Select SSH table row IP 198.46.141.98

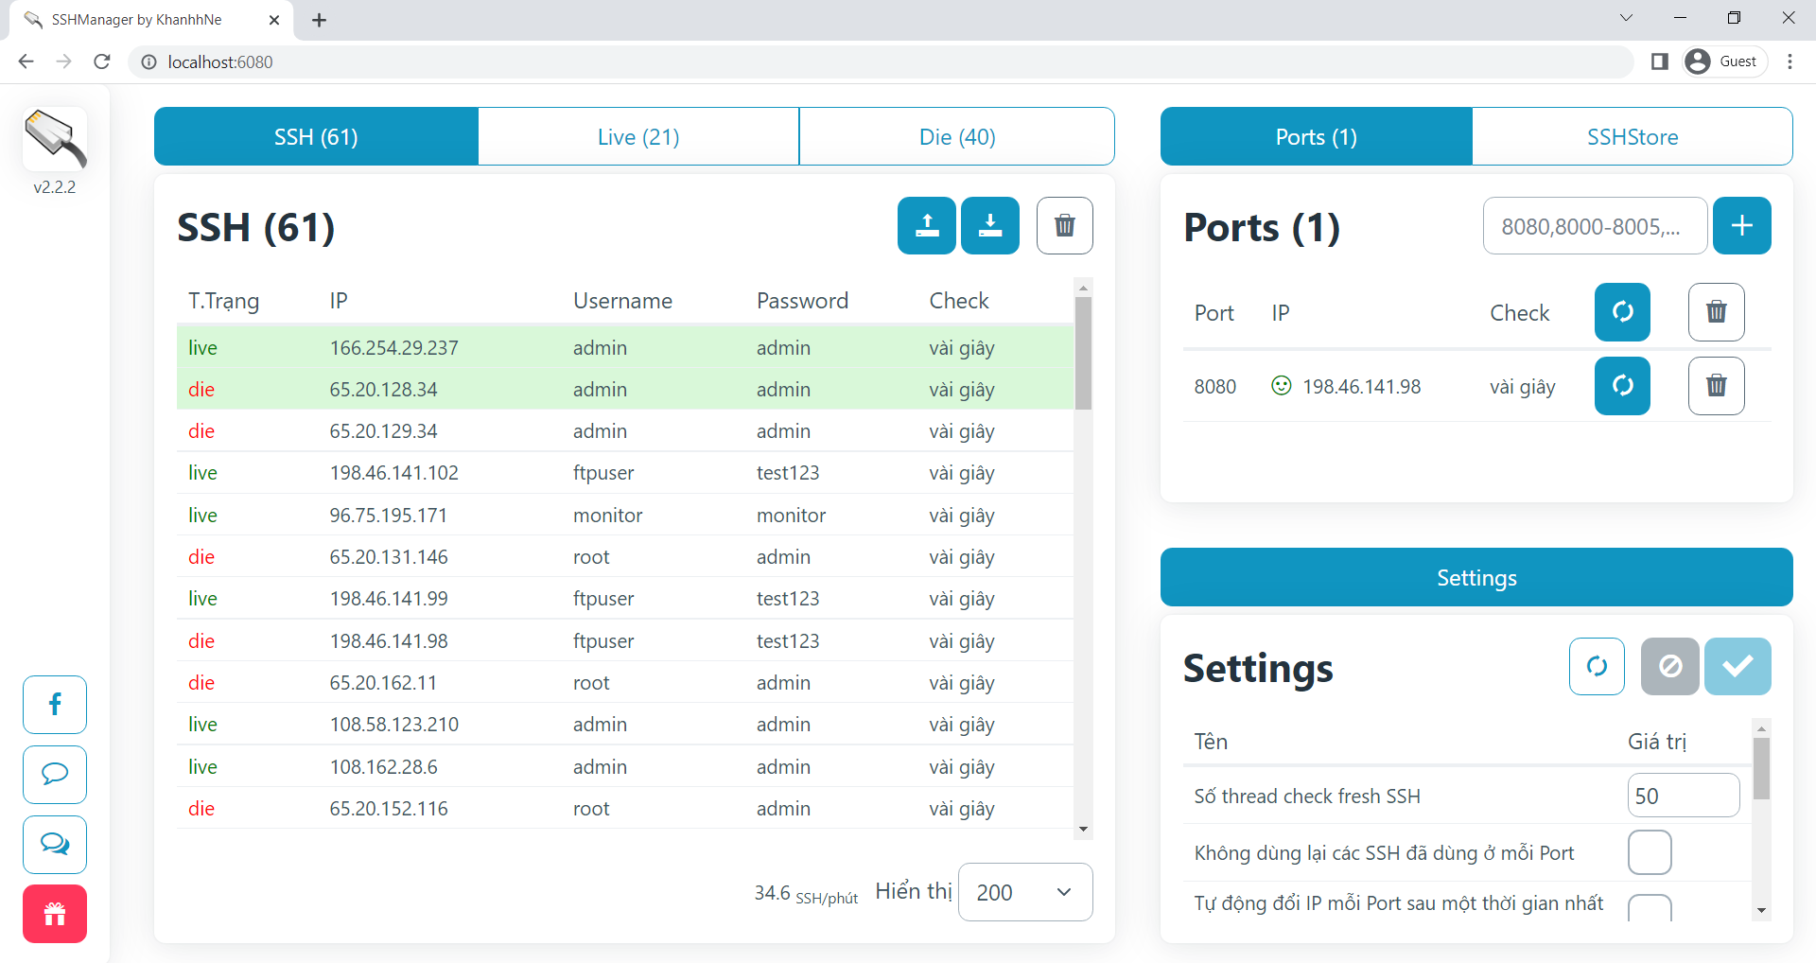pos(625,640)
